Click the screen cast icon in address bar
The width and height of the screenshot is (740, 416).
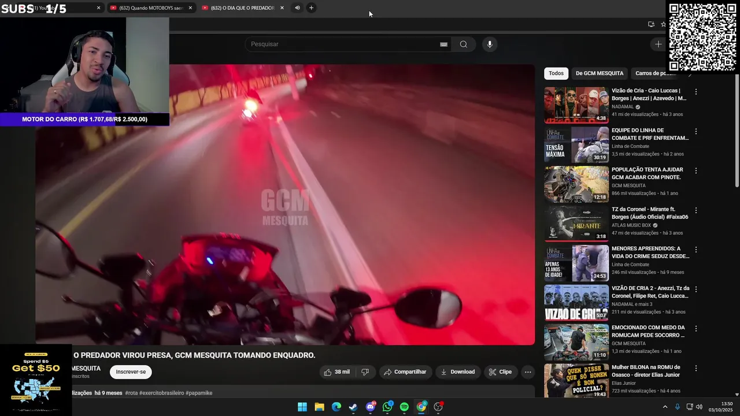(651, 24)
